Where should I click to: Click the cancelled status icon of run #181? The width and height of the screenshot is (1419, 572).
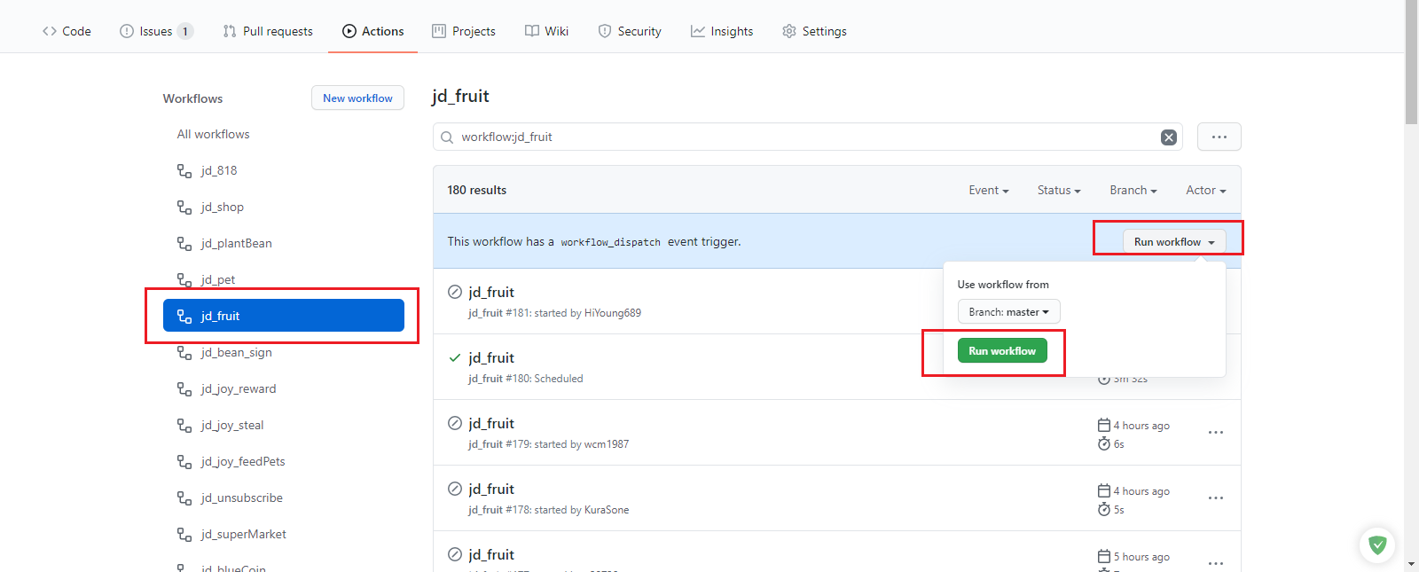pyautogui.click(x=455, y=292)
